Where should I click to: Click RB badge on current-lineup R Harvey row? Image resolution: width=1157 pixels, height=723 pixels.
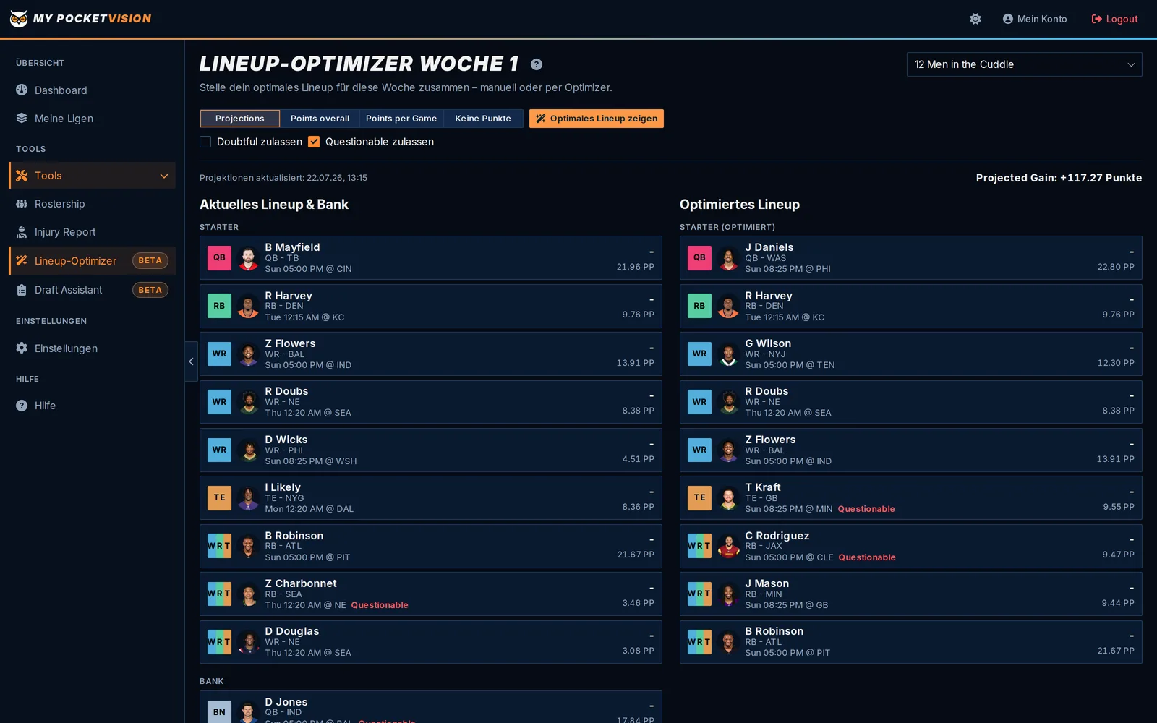pyautogui.click(x=219, y=306)
